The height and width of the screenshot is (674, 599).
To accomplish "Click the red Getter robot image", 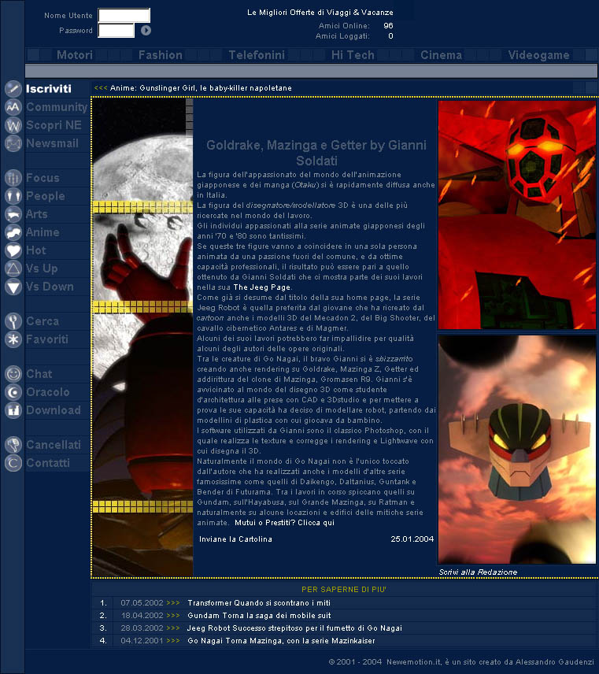I will [x=517, y=214].
